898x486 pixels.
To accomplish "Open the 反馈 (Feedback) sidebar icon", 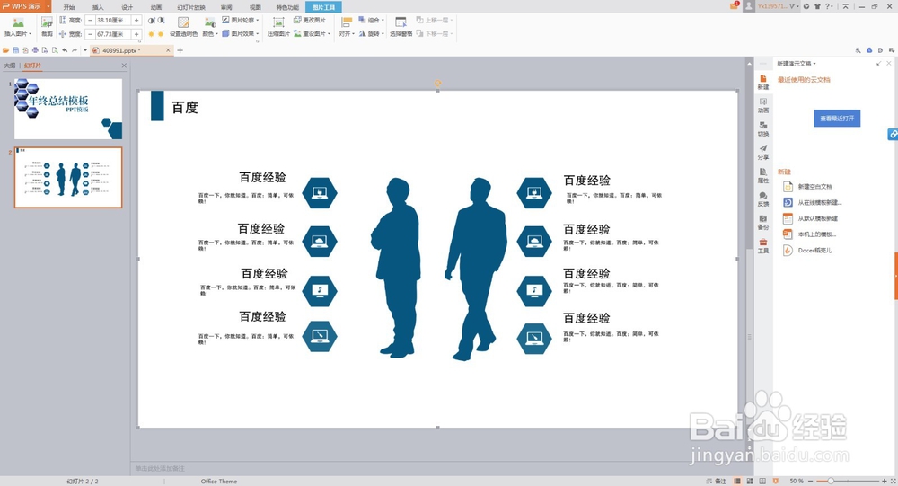I will [762, 199].
